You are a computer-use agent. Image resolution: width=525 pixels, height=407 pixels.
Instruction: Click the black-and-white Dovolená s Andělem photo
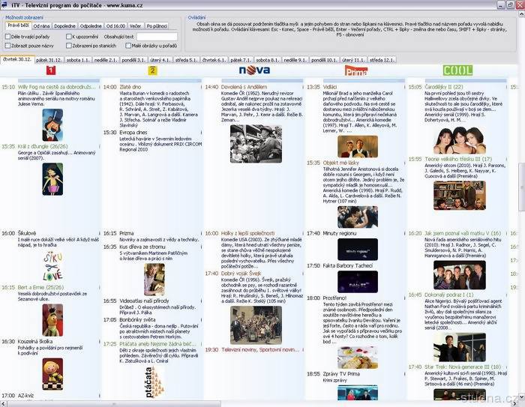(256, 144)
